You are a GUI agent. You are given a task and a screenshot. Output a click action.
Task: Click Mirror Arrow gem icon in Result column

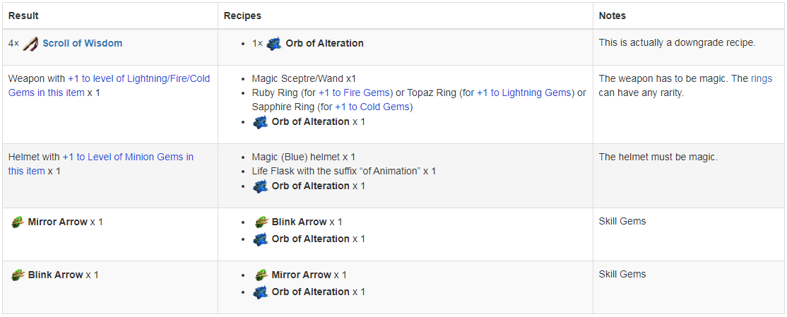18,222
